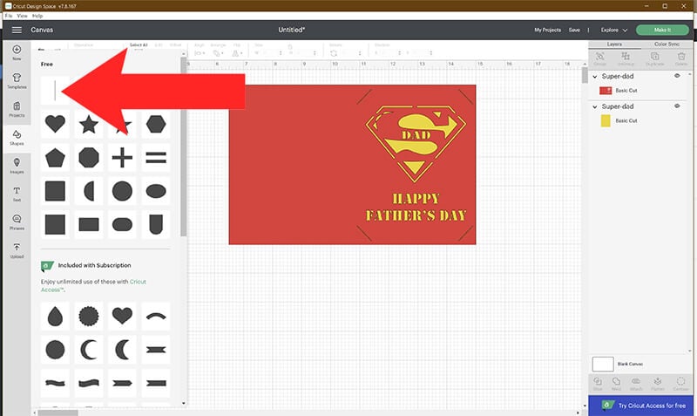Open the hamburger menu next to Canvas
Screen dimensions: 697x416
click(x=17, y=30)
